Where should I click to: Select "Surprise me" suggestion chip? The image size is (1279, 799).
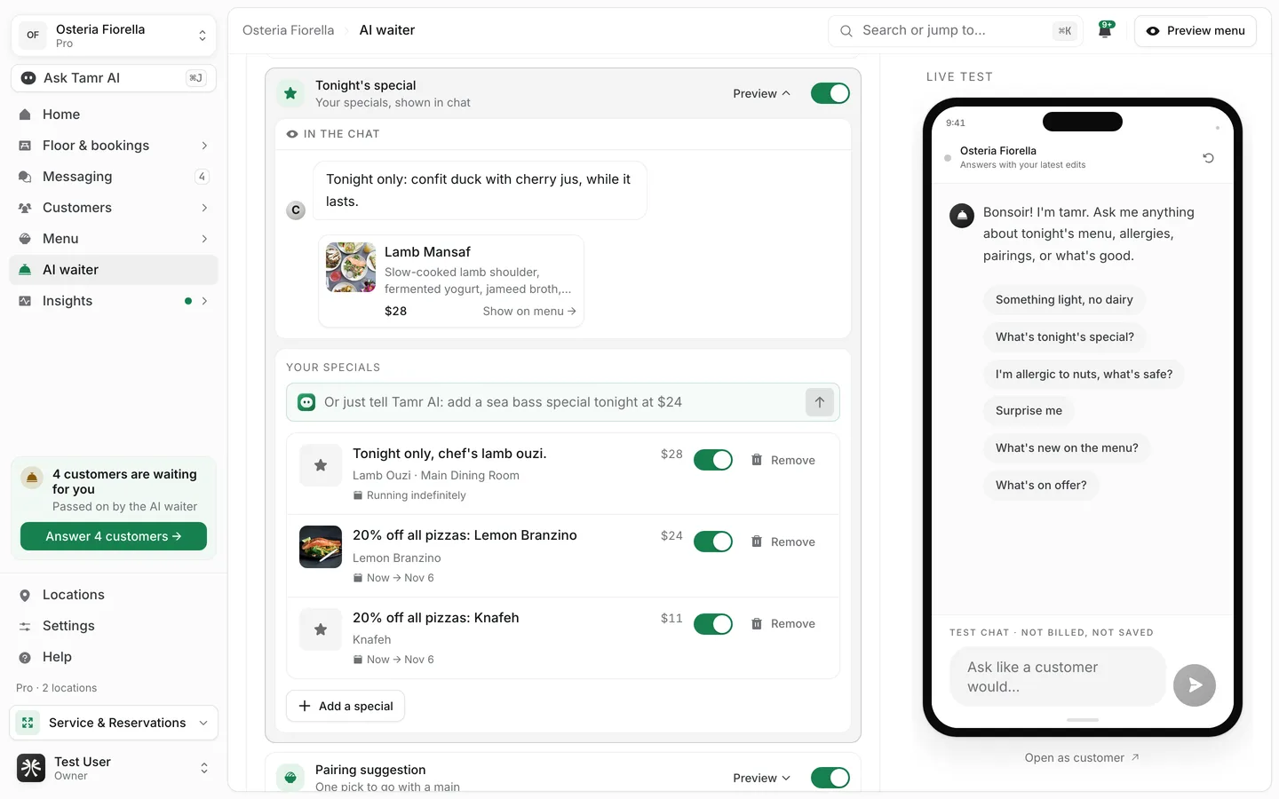coord(1029,410)
